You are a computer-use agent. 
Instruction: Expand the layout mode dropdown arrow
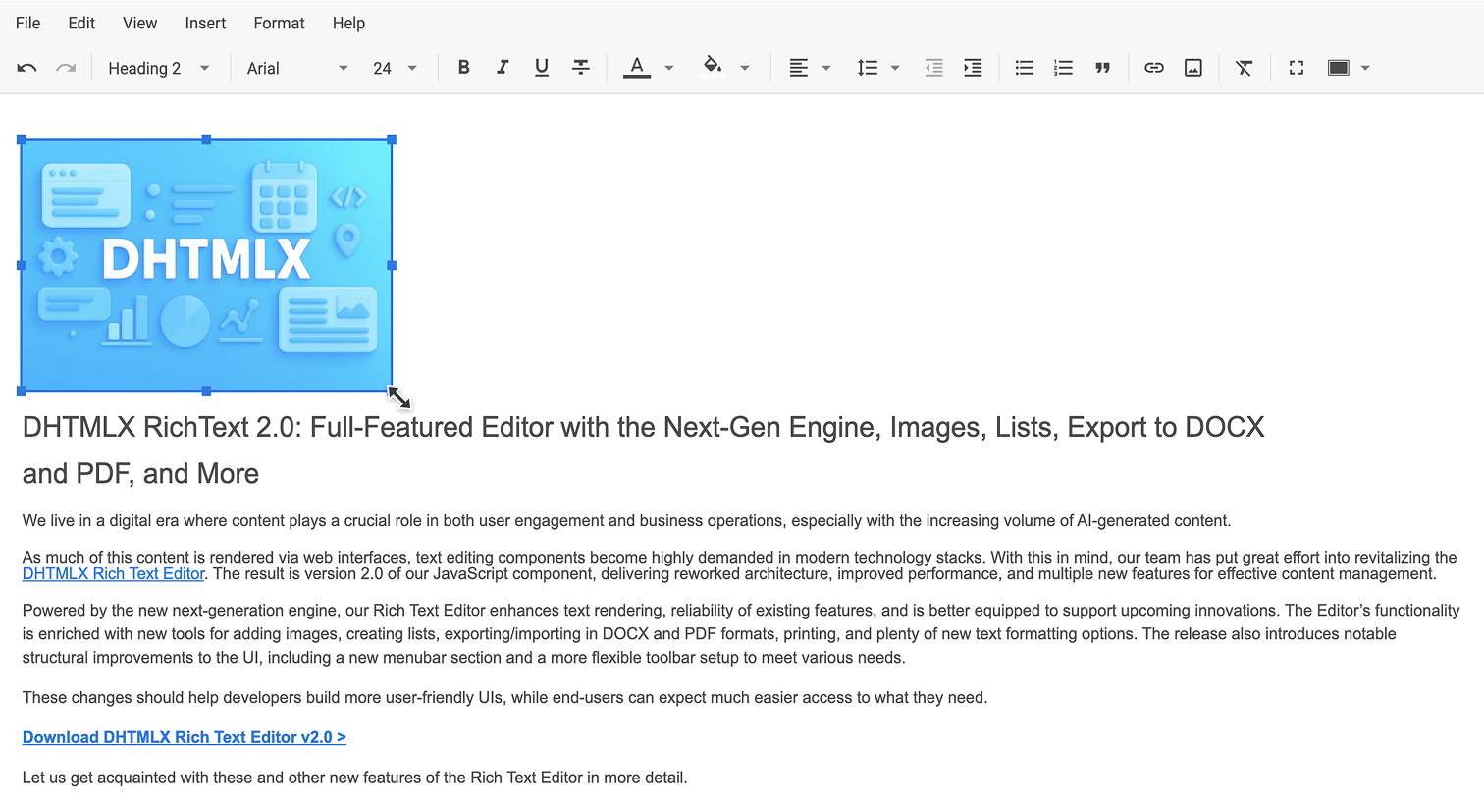pos(1365,68)
